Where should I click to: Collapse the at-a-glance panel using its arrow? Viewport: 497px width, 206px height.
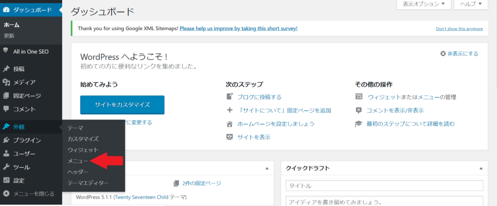pos(267,168)
